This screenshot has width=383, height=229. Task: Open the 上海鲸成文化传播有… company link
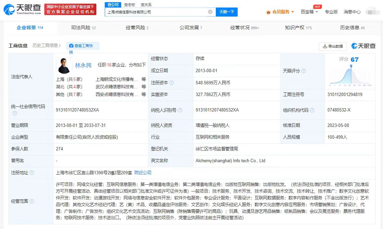coord(116,79)
